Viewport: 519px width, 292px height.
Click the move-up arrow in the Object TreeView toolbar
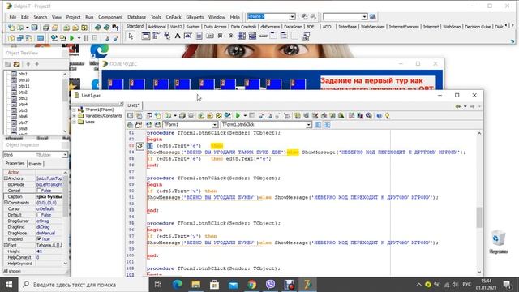(x=28, y=64)
